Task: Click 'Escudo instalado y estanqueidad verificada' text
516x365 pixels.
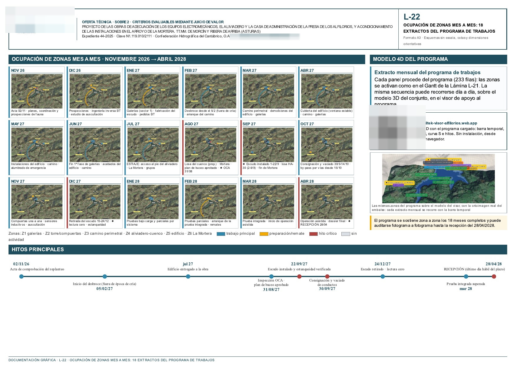Action: point(299,269)
